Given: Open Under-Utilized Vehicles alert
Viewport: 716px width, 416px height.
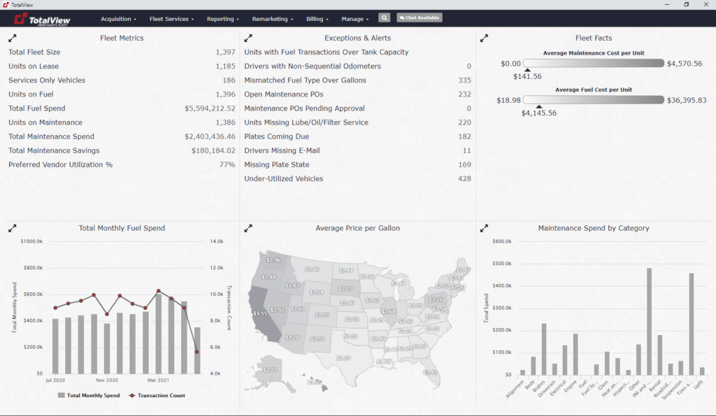Looking at the screenshot, I should (283, 179).
